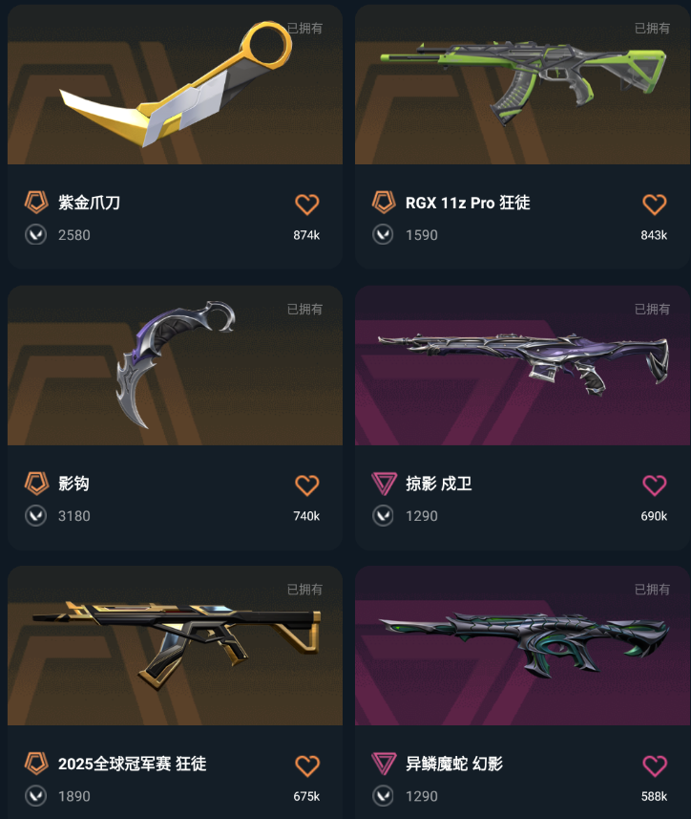View the green RGX Vandal image
Image resolution: width=691 pixels, height=819 pixels.
tap(523, 85)
